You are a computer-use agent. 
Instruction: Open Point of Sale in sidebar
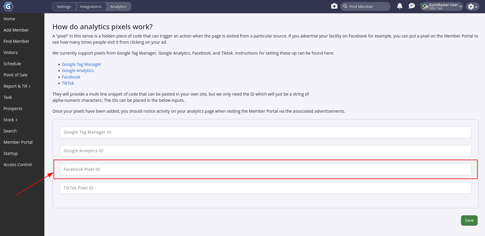pyautogui.click(x=16, y=75)
